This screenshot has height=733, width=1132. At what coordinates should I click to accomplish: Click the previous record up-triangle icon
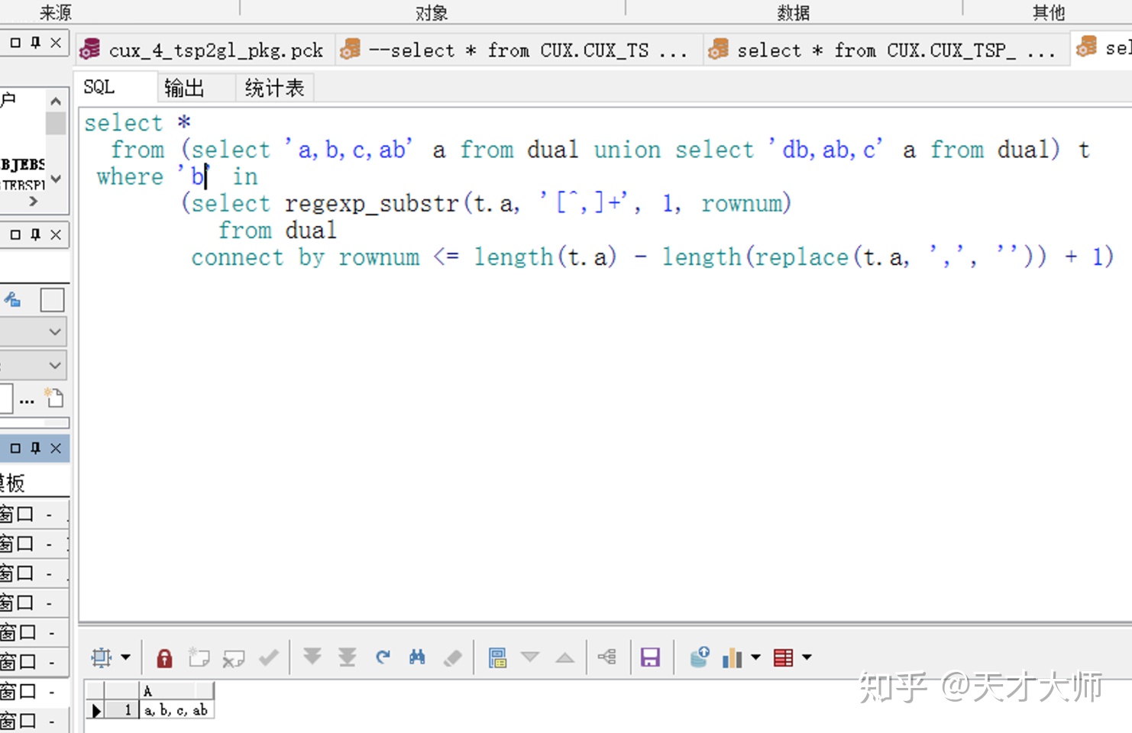(x=565, y=657)
